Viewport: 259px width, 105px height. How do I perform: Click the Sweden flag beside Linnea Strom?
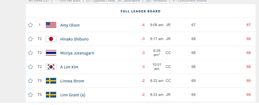pos(51,81)
